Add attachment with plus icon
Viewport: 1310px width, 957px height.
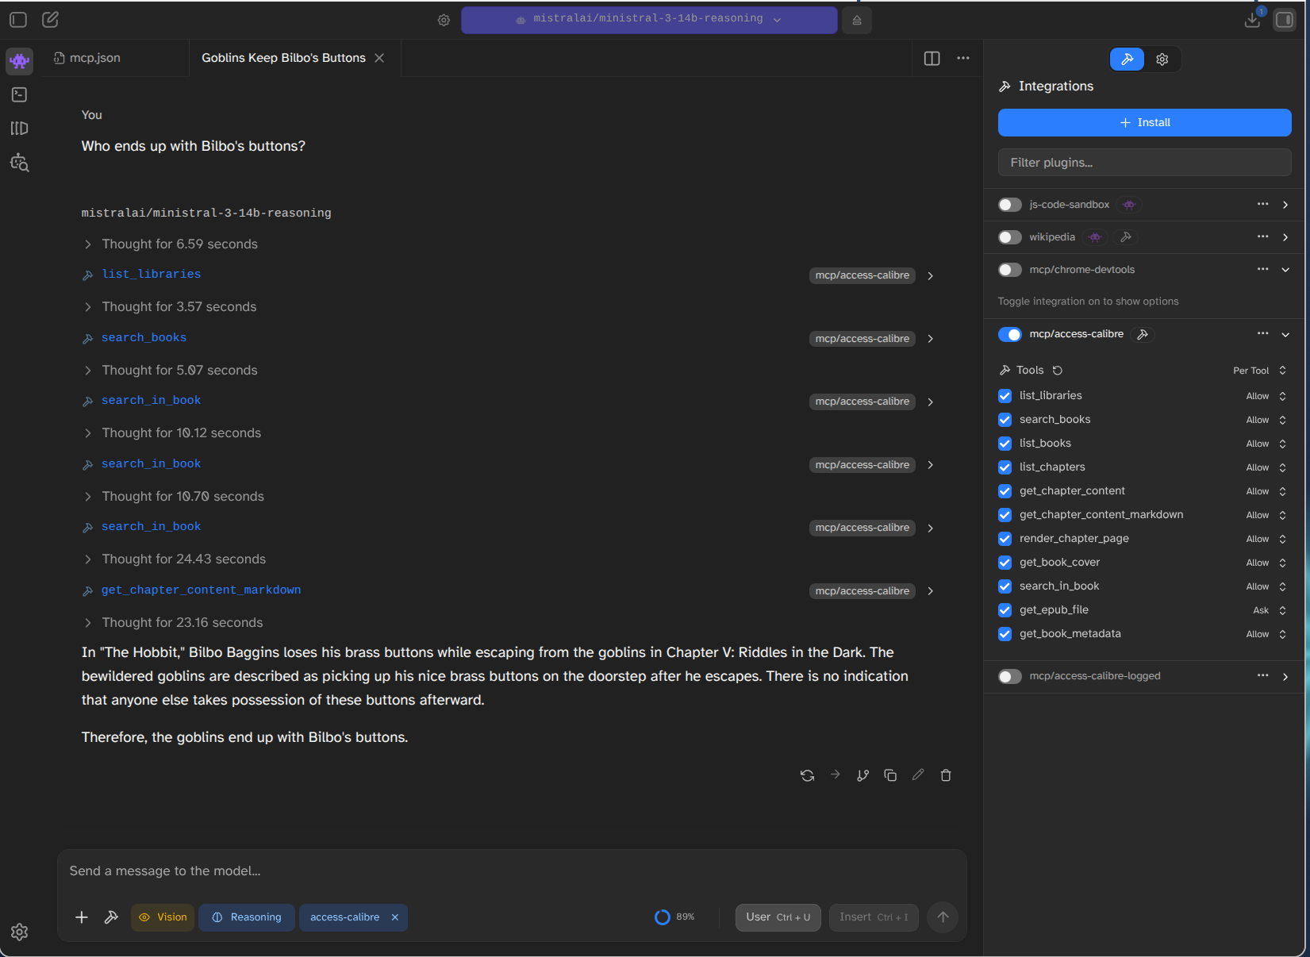pyautogui.click(x=82, y=917)
